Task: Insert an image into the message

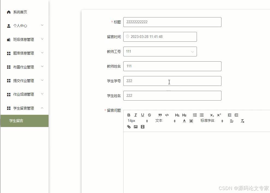Action: 136,126
